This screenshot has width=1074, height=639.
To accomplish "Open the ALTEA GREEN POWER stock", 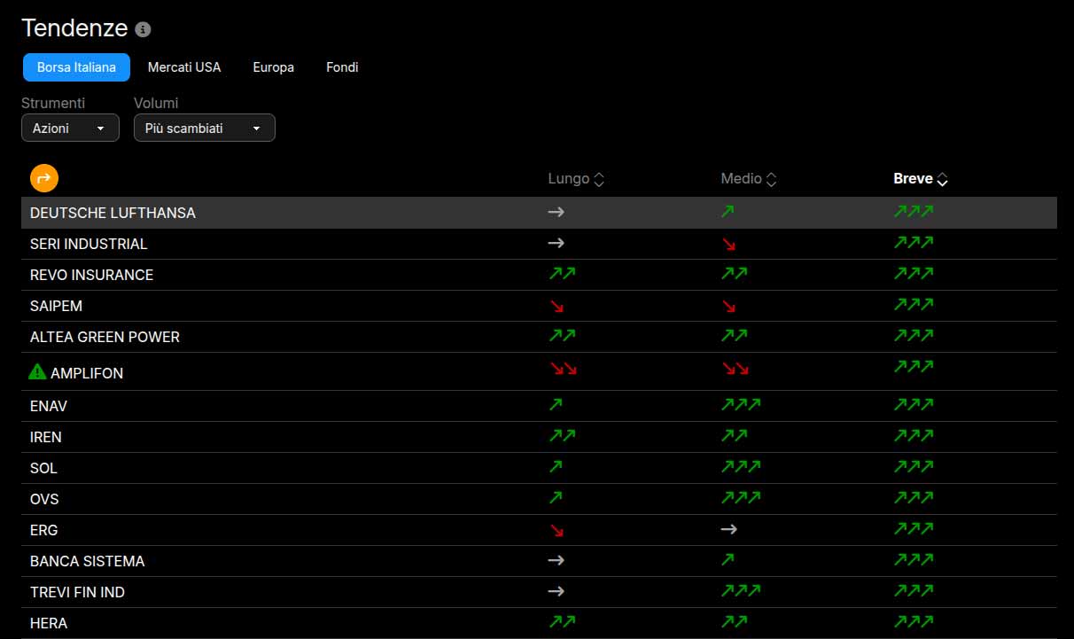I will click(105, 337).
